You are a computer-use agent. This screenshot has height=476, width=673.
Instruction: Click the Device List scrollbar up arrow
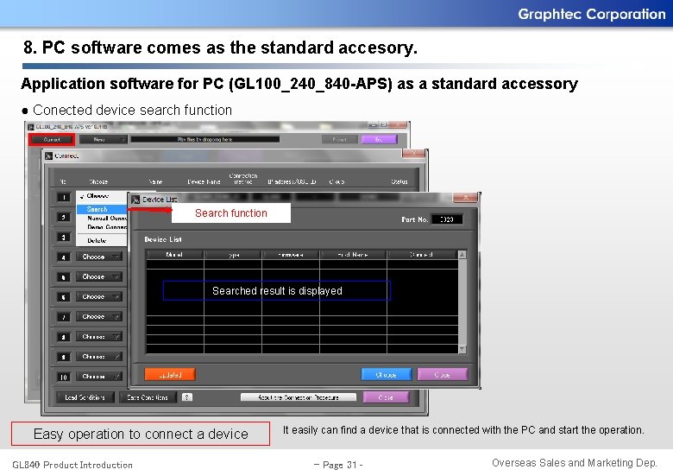462,255
